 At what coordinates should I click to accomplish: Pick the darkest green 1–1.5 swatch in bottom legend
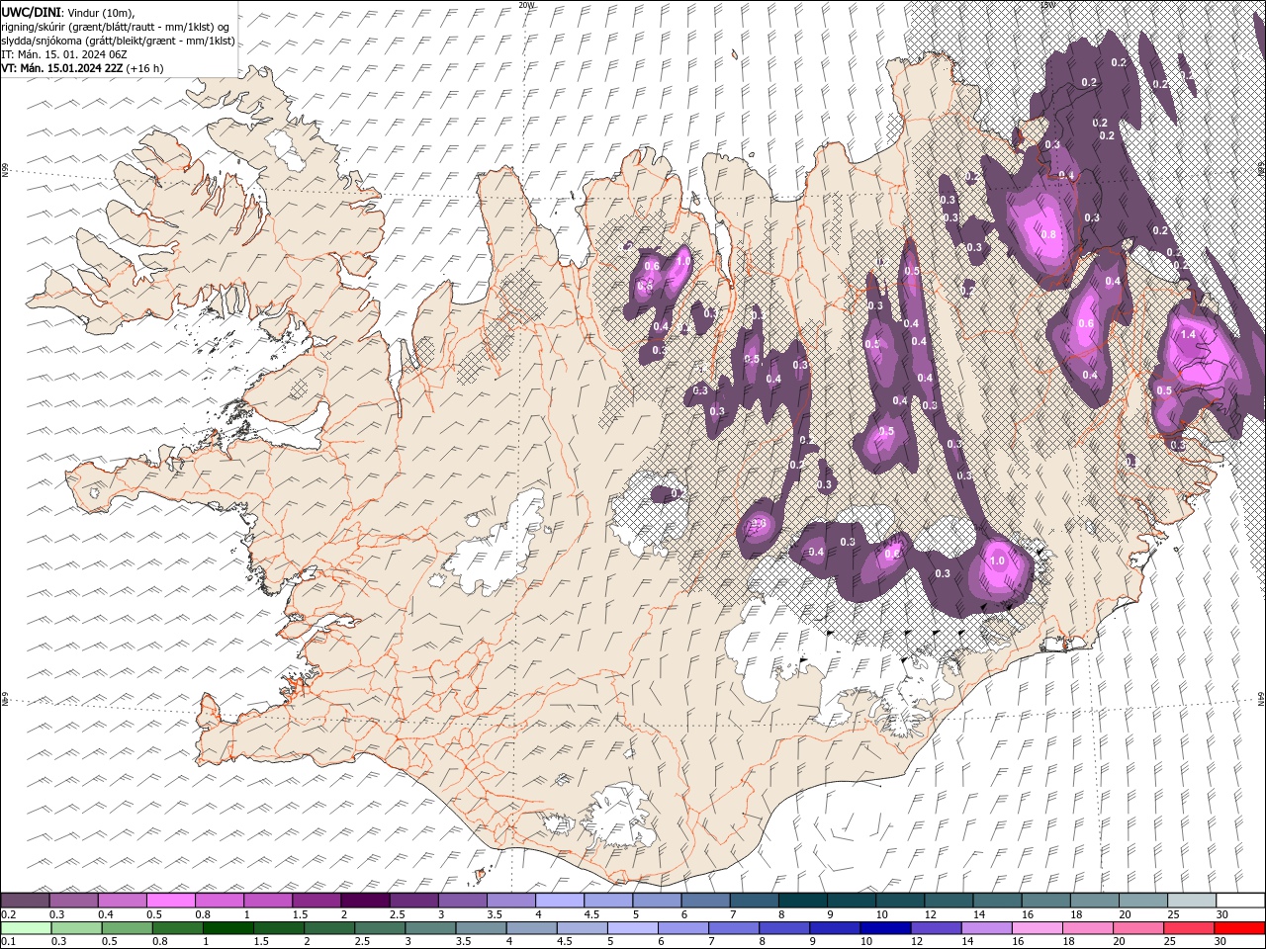tap(227, 928)
